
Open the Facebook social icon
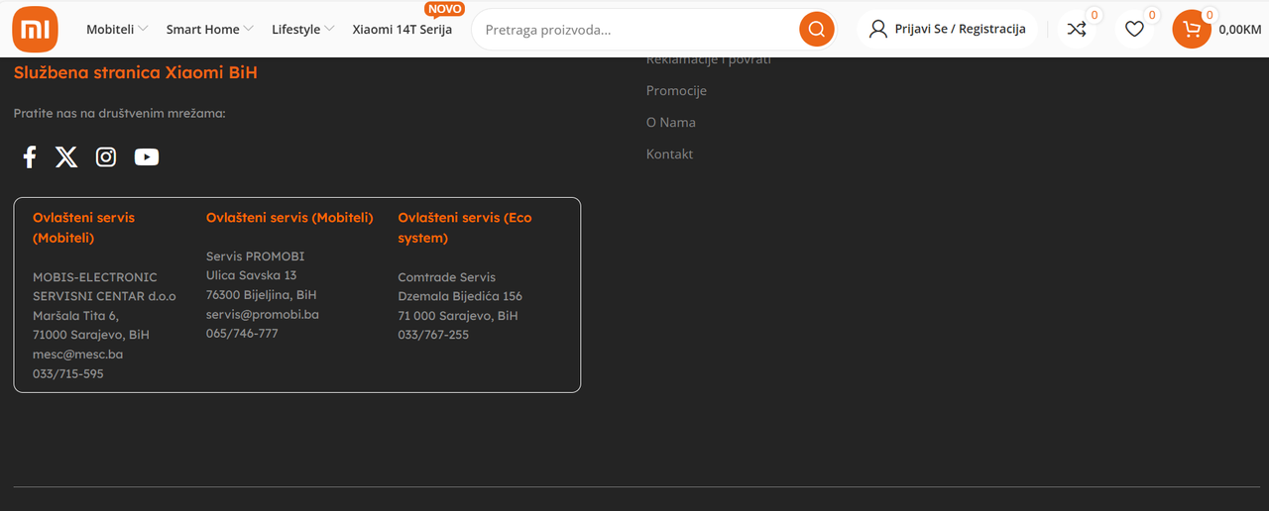pyautogui.click(x=30, y=156)
